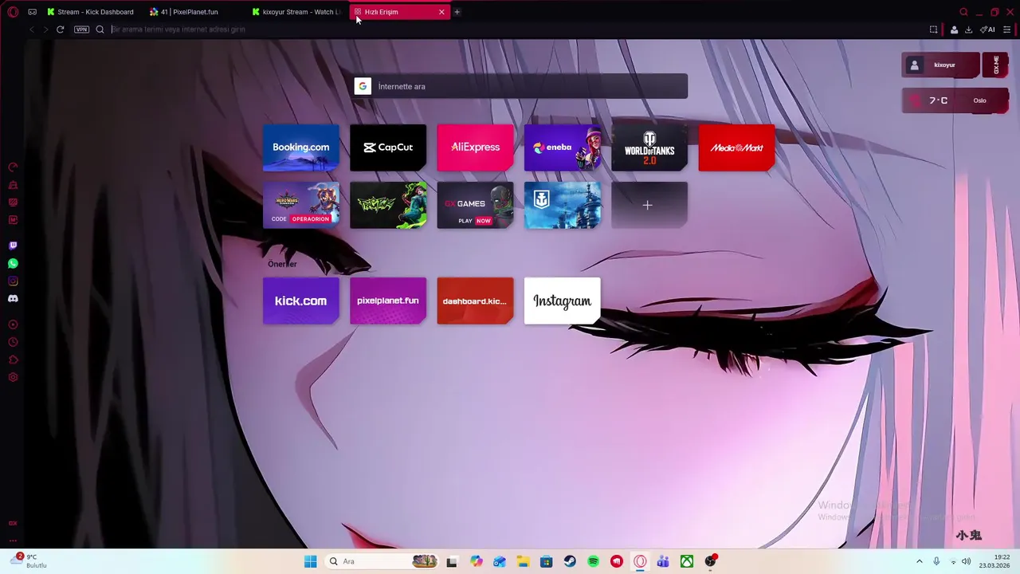Open the Booking.com speed dial tile

[300, 147]
